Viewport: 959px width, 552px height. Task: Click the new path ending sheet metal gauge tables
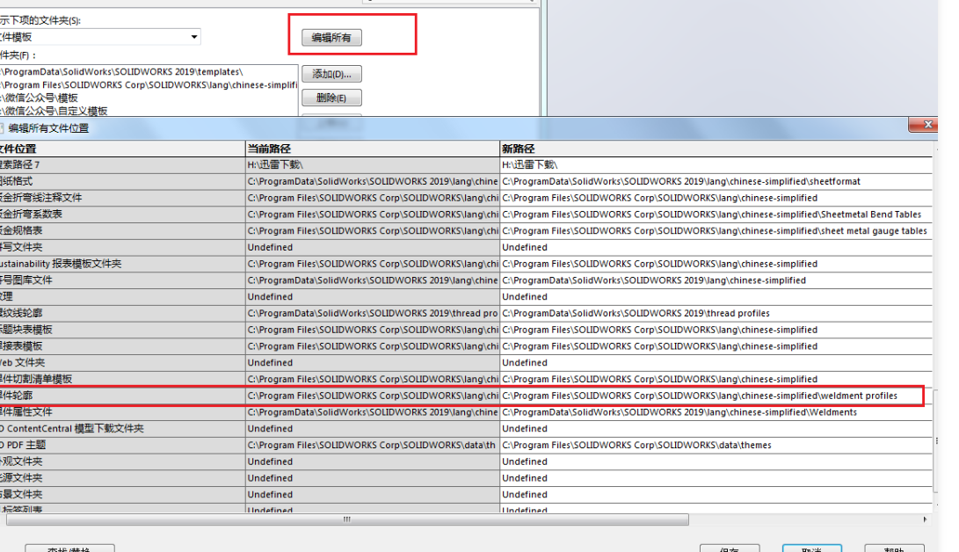716,231
